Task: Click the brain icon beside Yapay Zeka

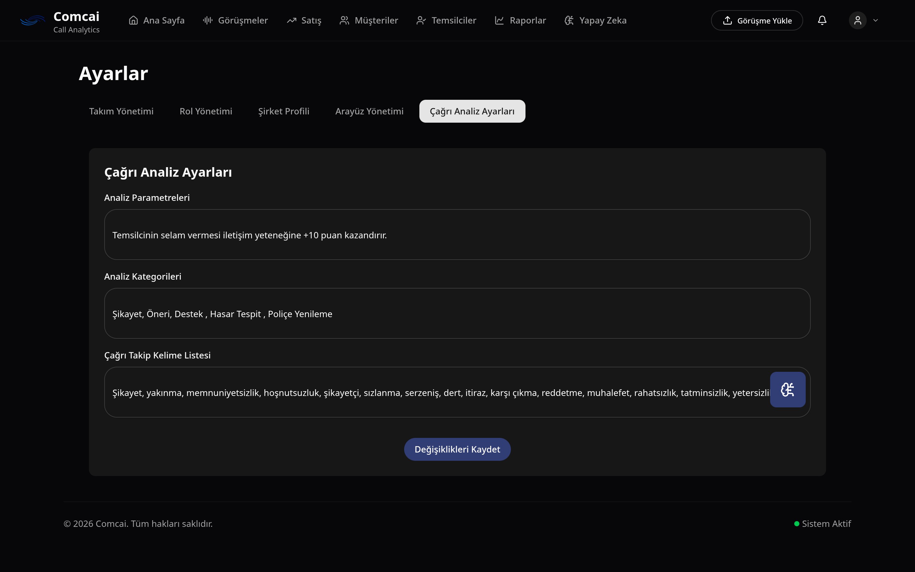Action: [x=569, y=20]
